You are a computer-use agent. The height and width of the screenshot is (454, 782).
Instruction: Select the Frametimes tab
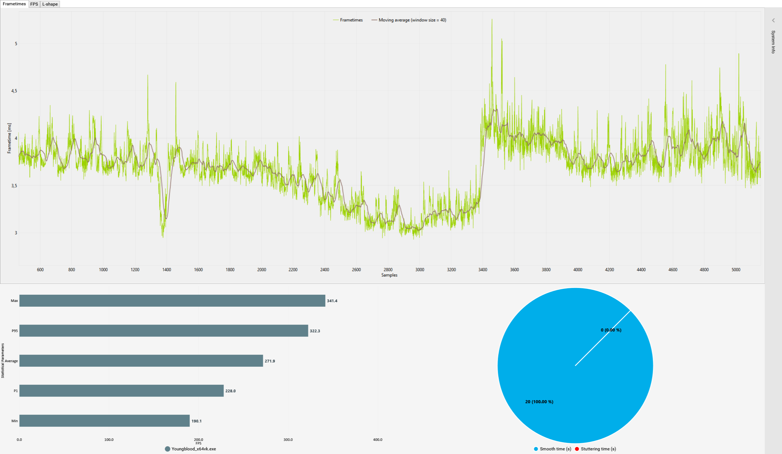pyautogui.click(x=14, y=4)
